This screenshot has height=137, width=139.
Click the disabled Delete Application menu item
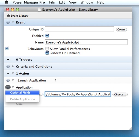(22, 99)
